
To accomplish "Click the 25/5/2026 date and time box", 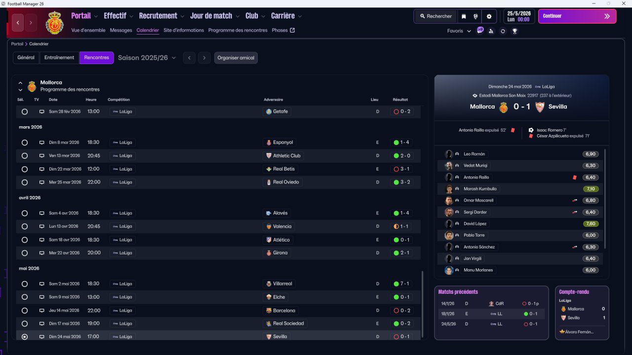I will pos(519,16).
